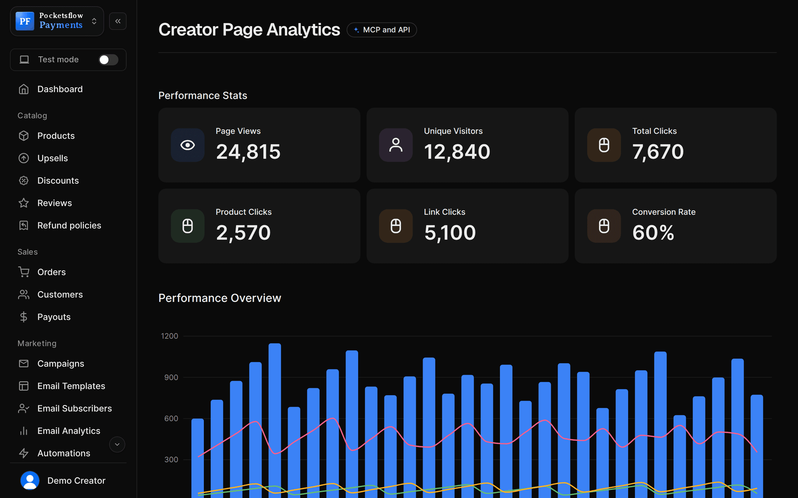Click the 12,840 Unique Visitors value
The height and width of the screenshot is (498, 798).
tap(457, 152)
